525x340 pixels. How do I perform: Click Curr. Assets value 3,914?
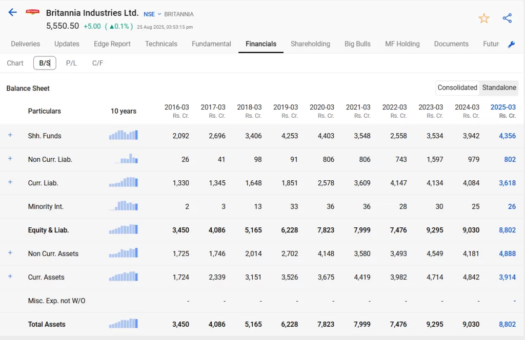click(507, 277)
